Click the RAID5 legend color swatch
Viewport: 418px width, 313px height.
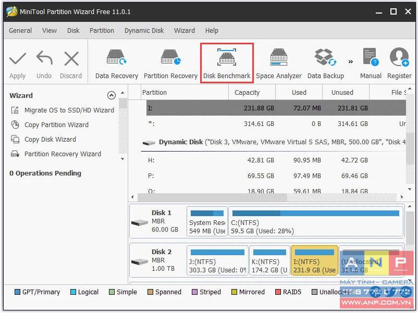point(278,292)
